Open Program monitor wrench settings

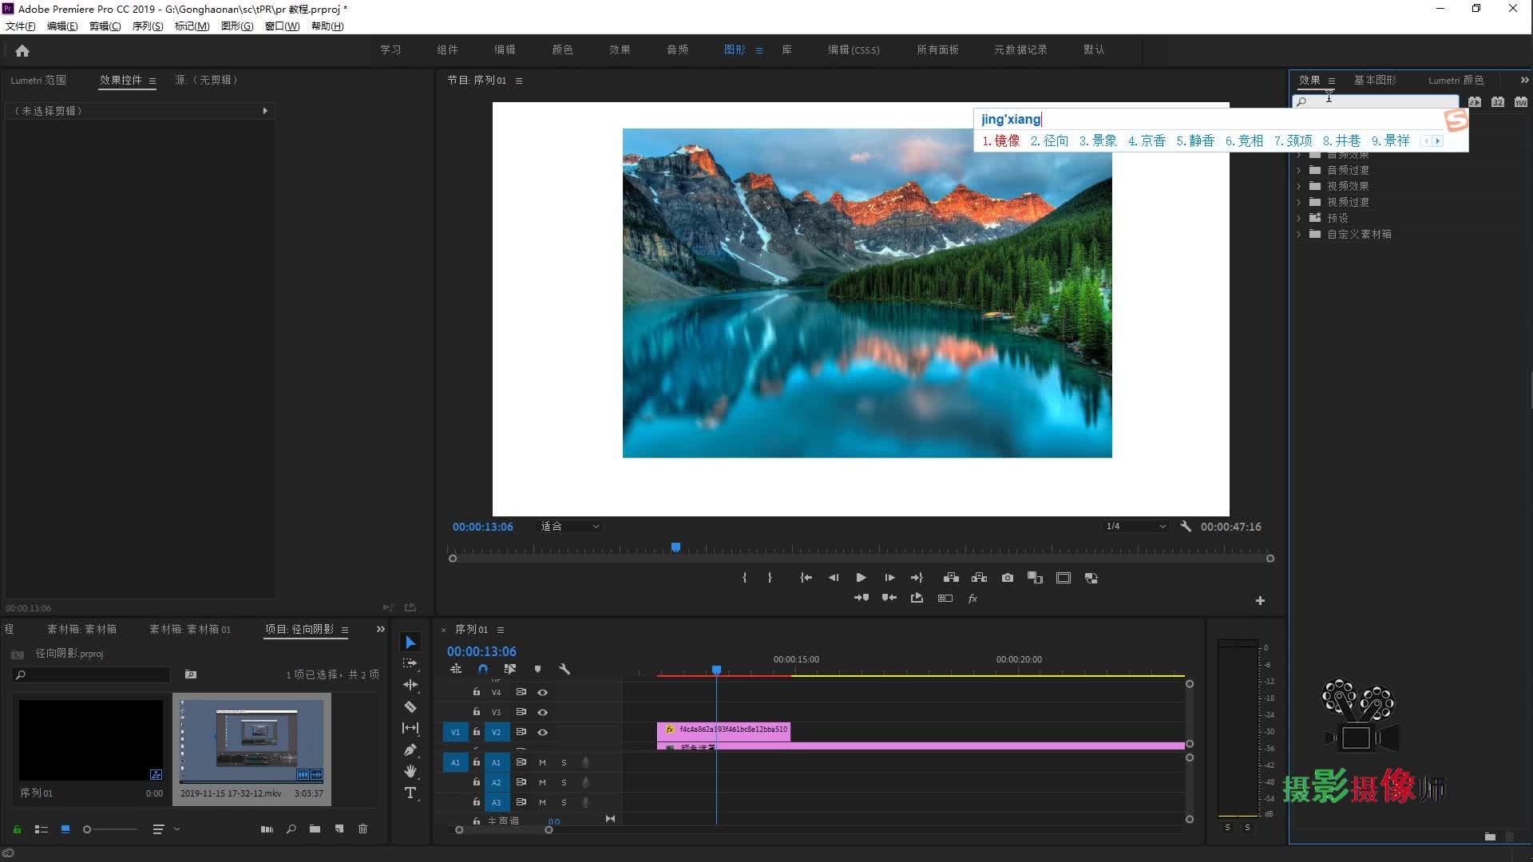point(1186,527)
